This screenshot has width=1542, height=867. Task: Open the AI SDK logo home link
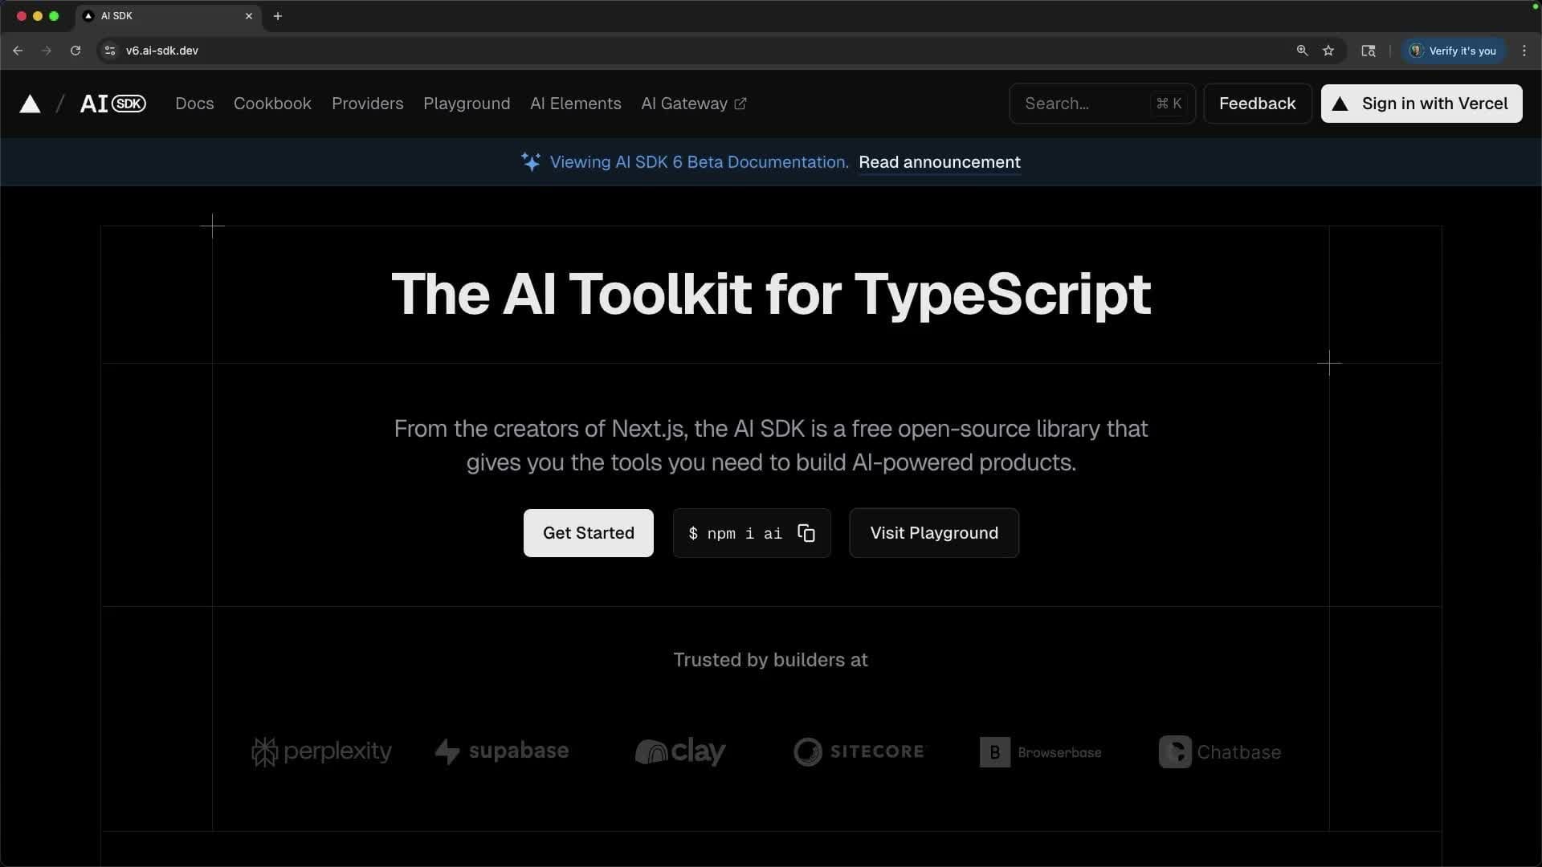tap(113, 104)
